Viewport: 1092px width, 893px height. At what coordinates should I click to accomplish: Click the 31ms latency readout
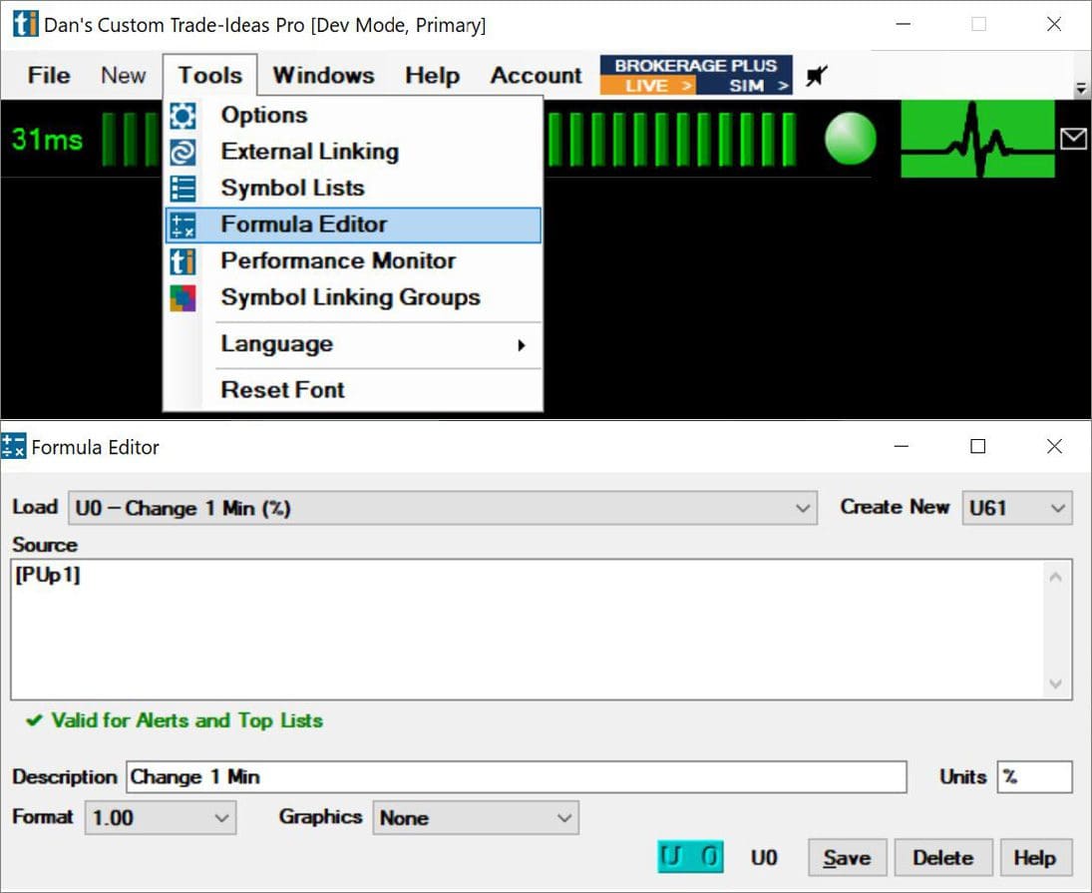tap(47, 140)
